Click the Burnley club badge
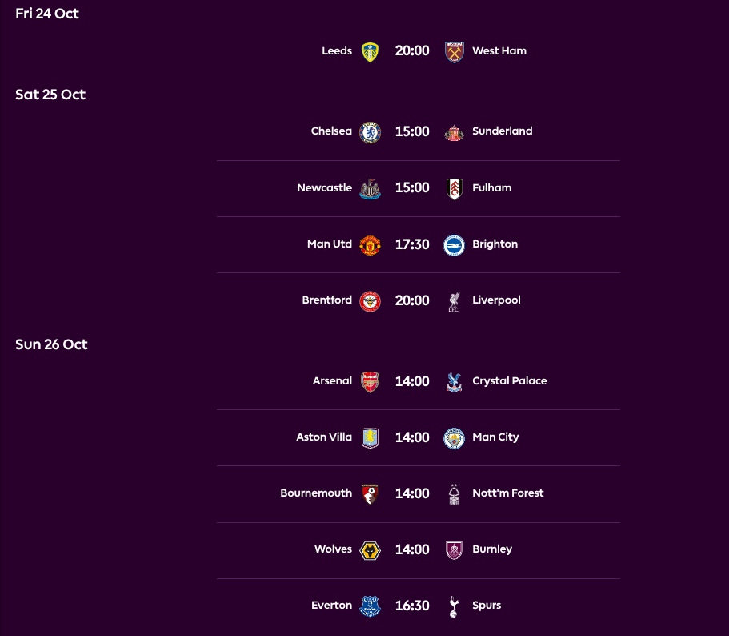This screenshot has width=729, height=636. [x=455, y=549]
